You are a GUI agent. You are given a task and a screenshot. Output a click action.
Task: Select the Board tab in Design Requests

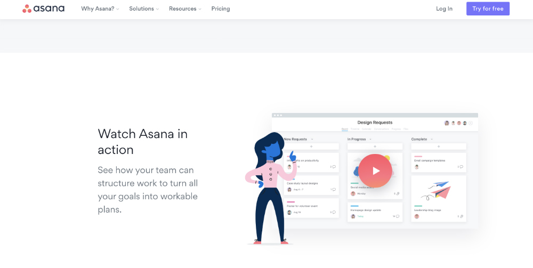[345, 129]
